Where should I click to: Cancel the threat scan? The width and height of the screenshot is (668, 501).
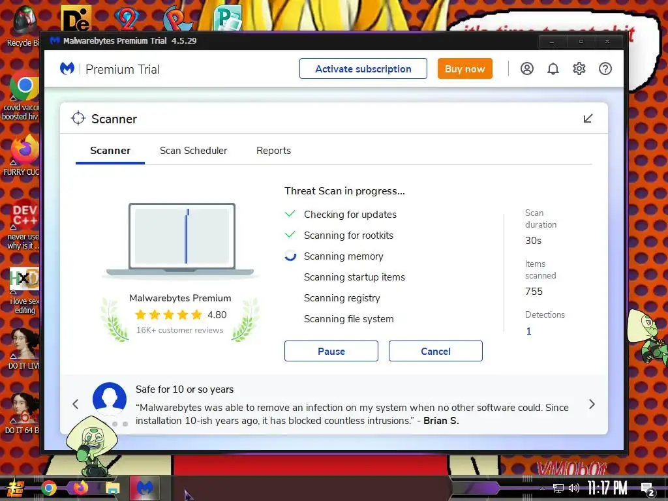[435, 351]
